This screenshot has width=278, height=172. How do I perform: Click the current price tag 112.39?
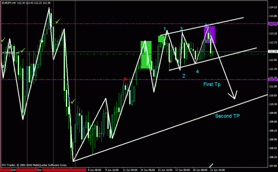(x=273, y=52)
